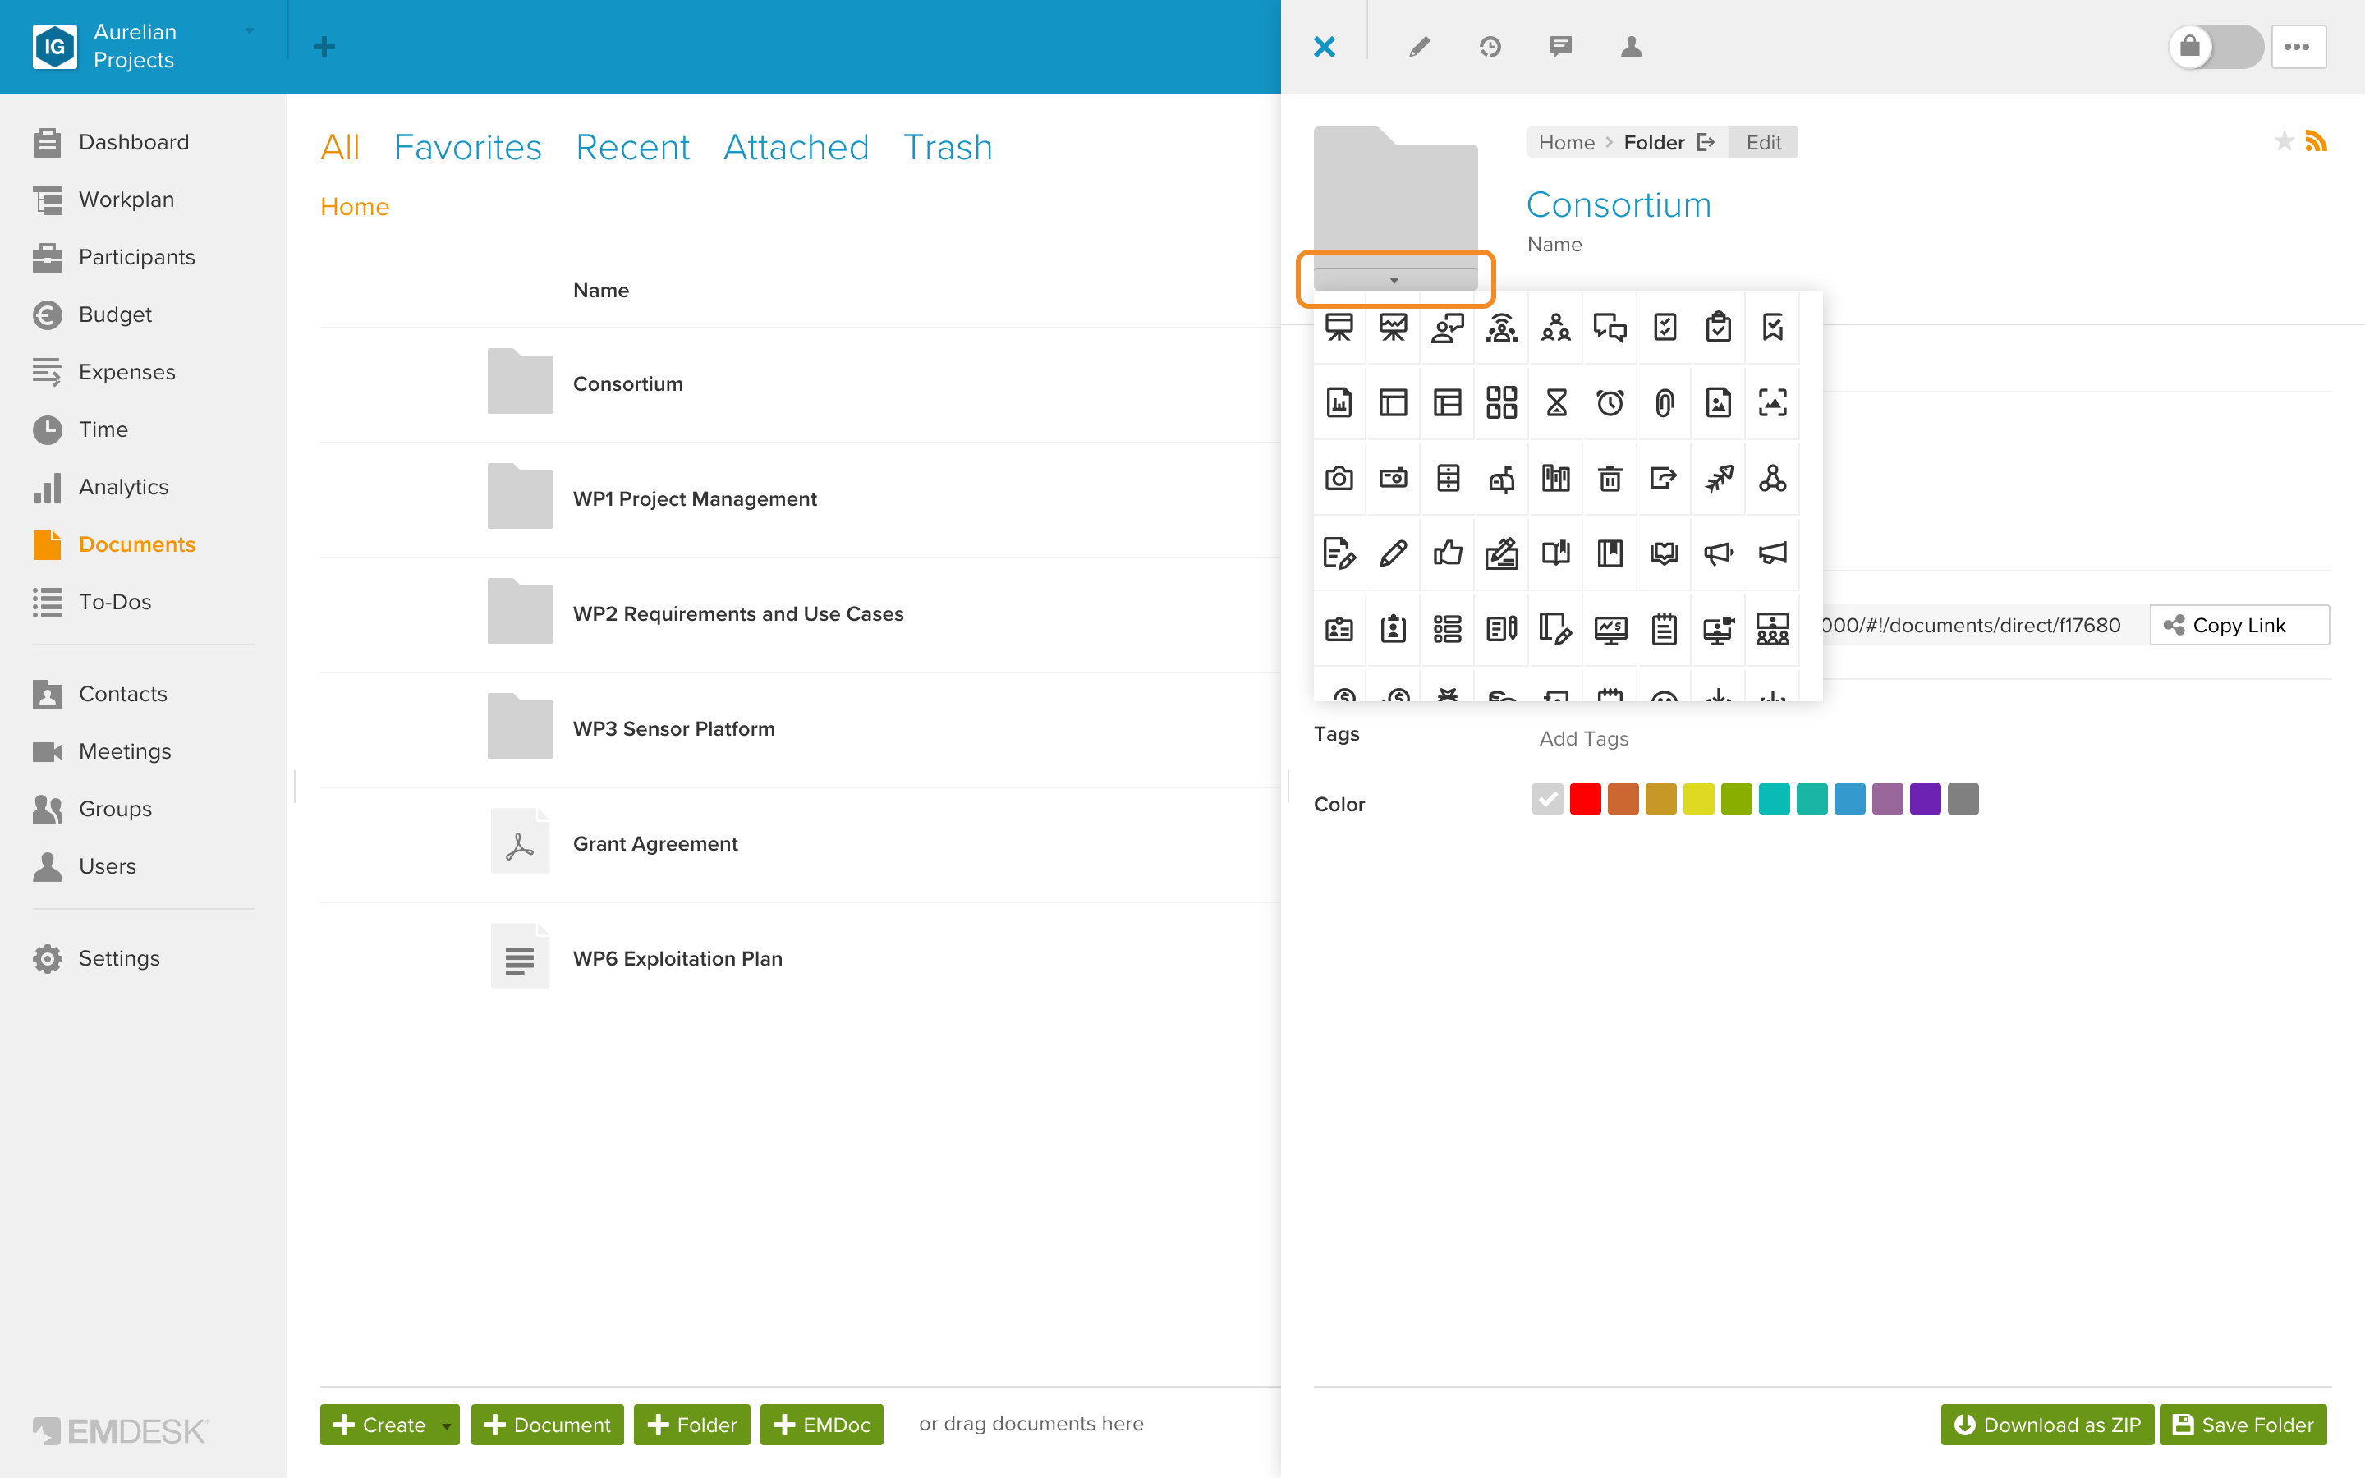Open the Aurelian Projects workspace dropdown
The width and height of the screenshot is (2365, 1478).
pos(249,31)
